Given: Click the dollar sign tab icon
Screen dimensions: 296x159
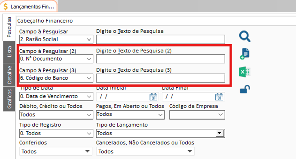Looking at the screenshot, I should pos(5,7).
